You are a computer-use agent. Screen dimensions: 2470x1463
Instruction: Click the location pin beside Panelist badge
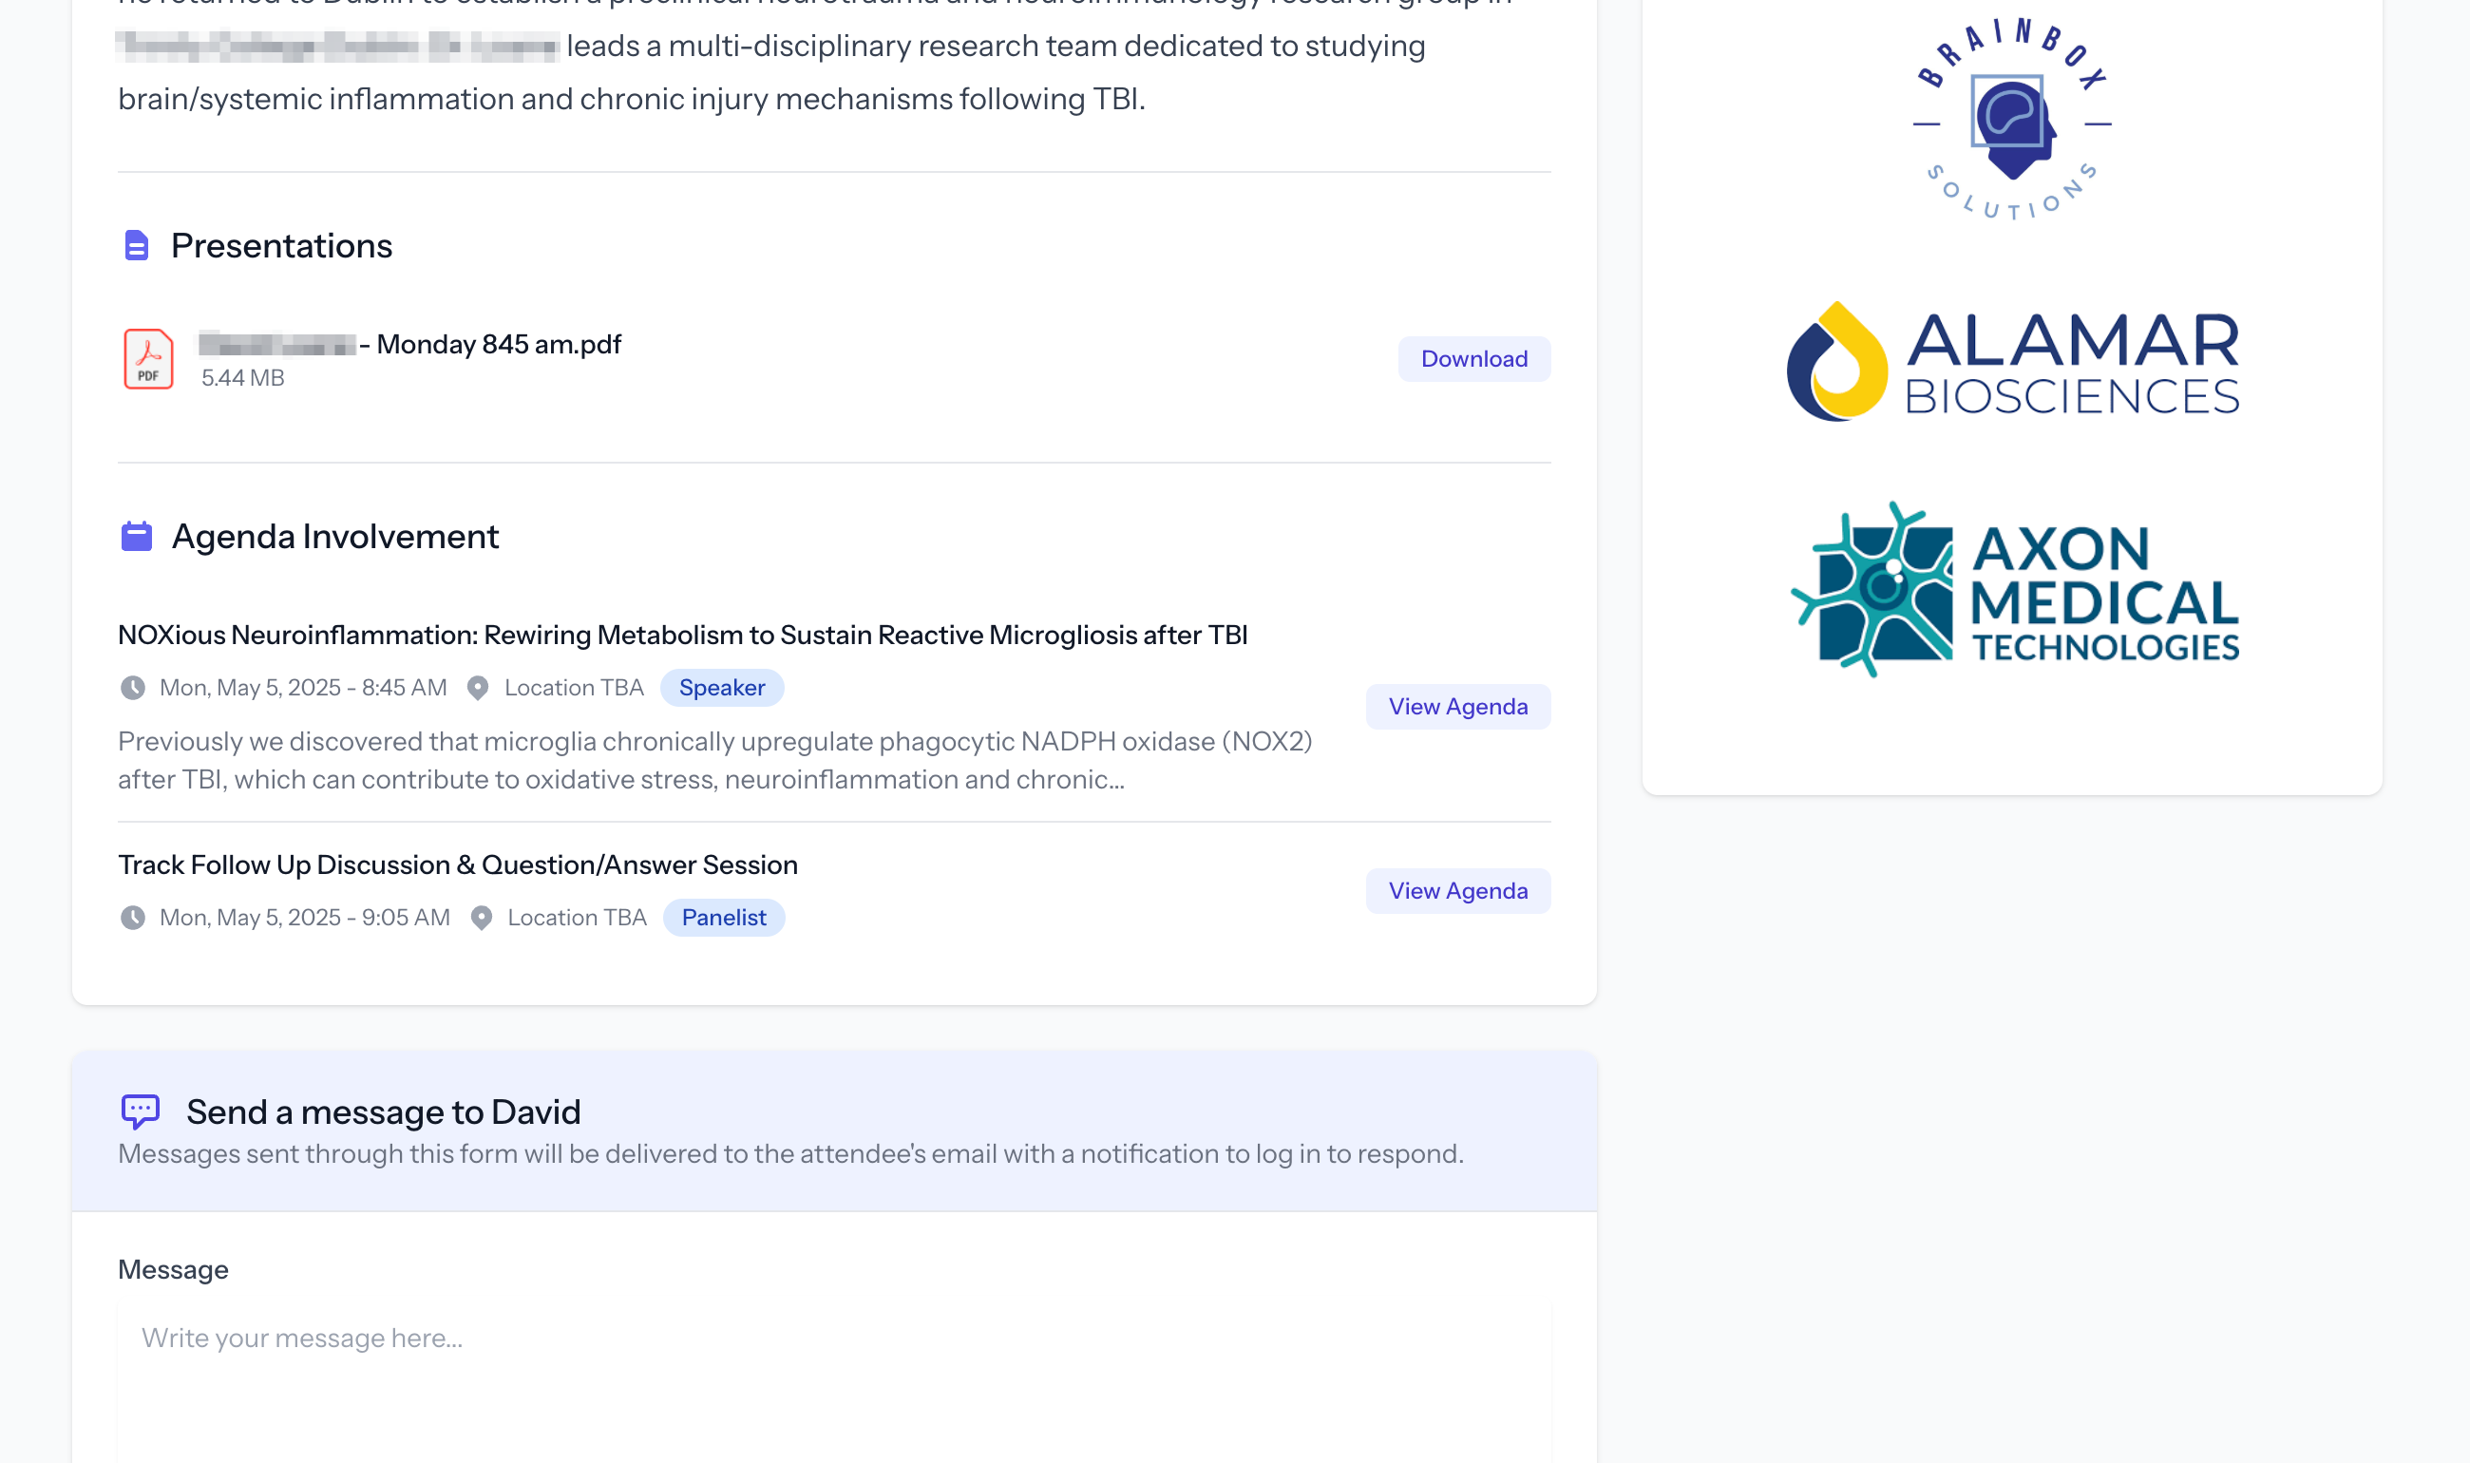481,918
